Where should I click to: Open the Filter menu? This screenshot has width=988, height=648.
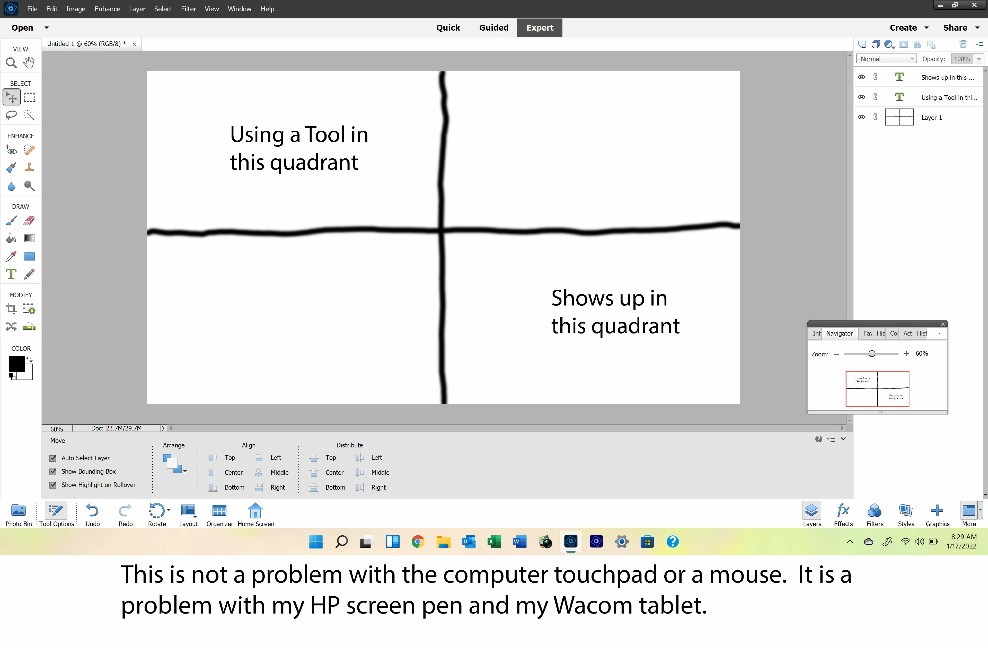(188, 9)
